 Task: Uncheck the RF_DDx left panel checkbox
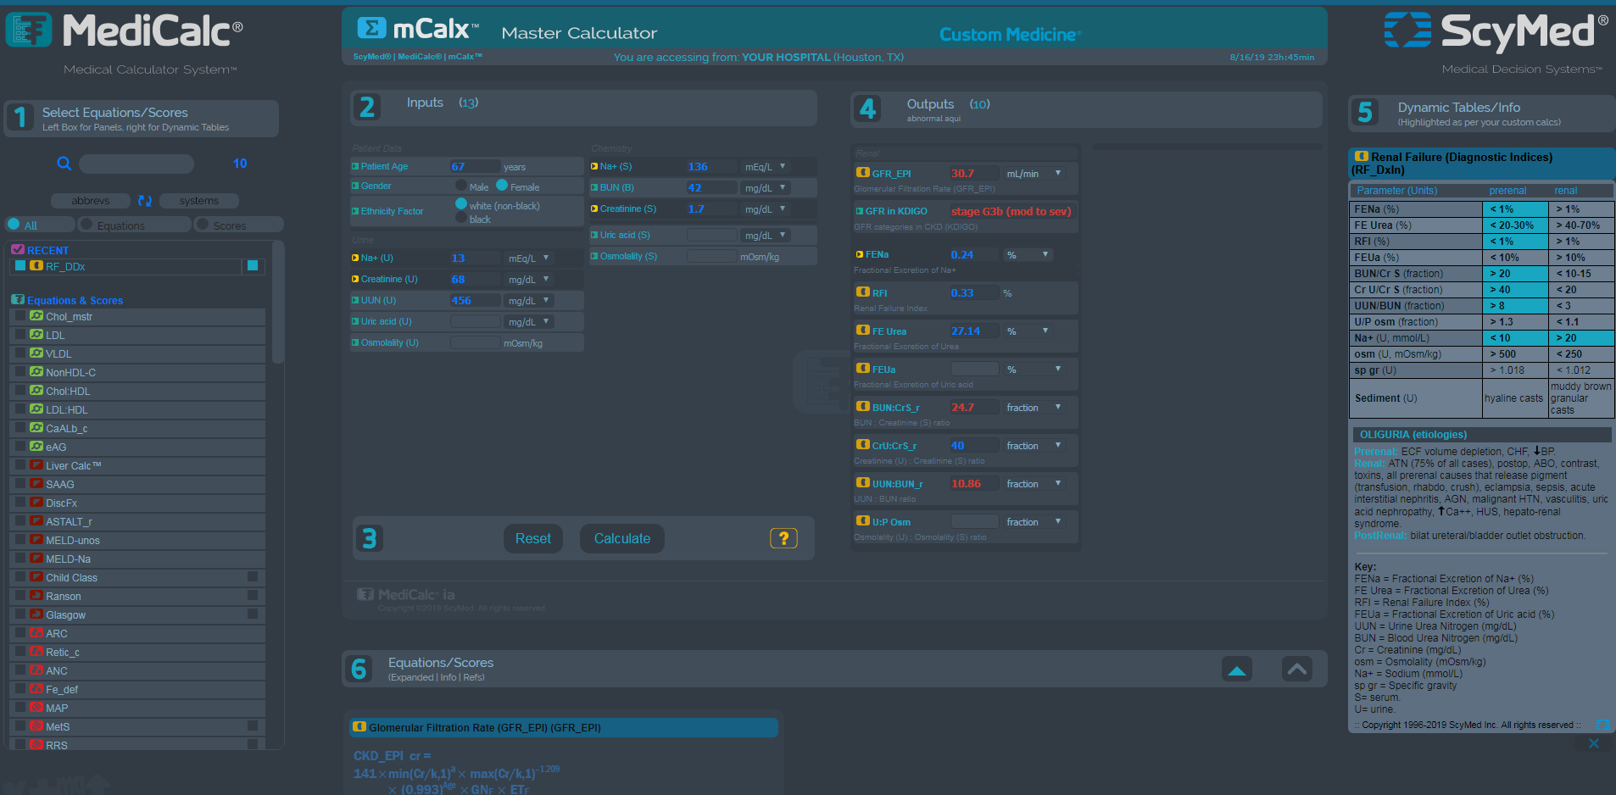(20, 266)
